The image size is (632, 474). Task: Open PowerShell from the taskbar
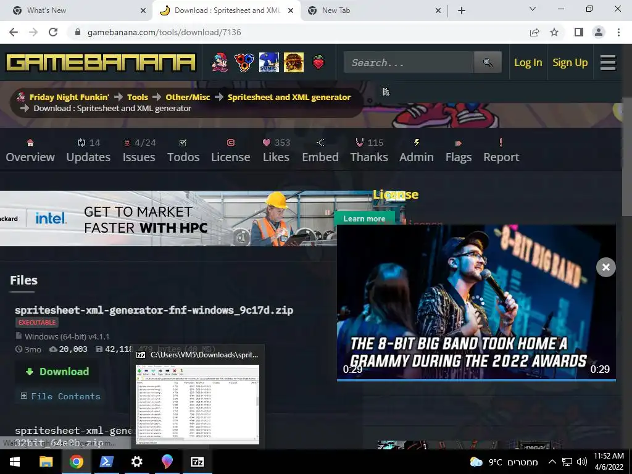[x=106, y=462]
